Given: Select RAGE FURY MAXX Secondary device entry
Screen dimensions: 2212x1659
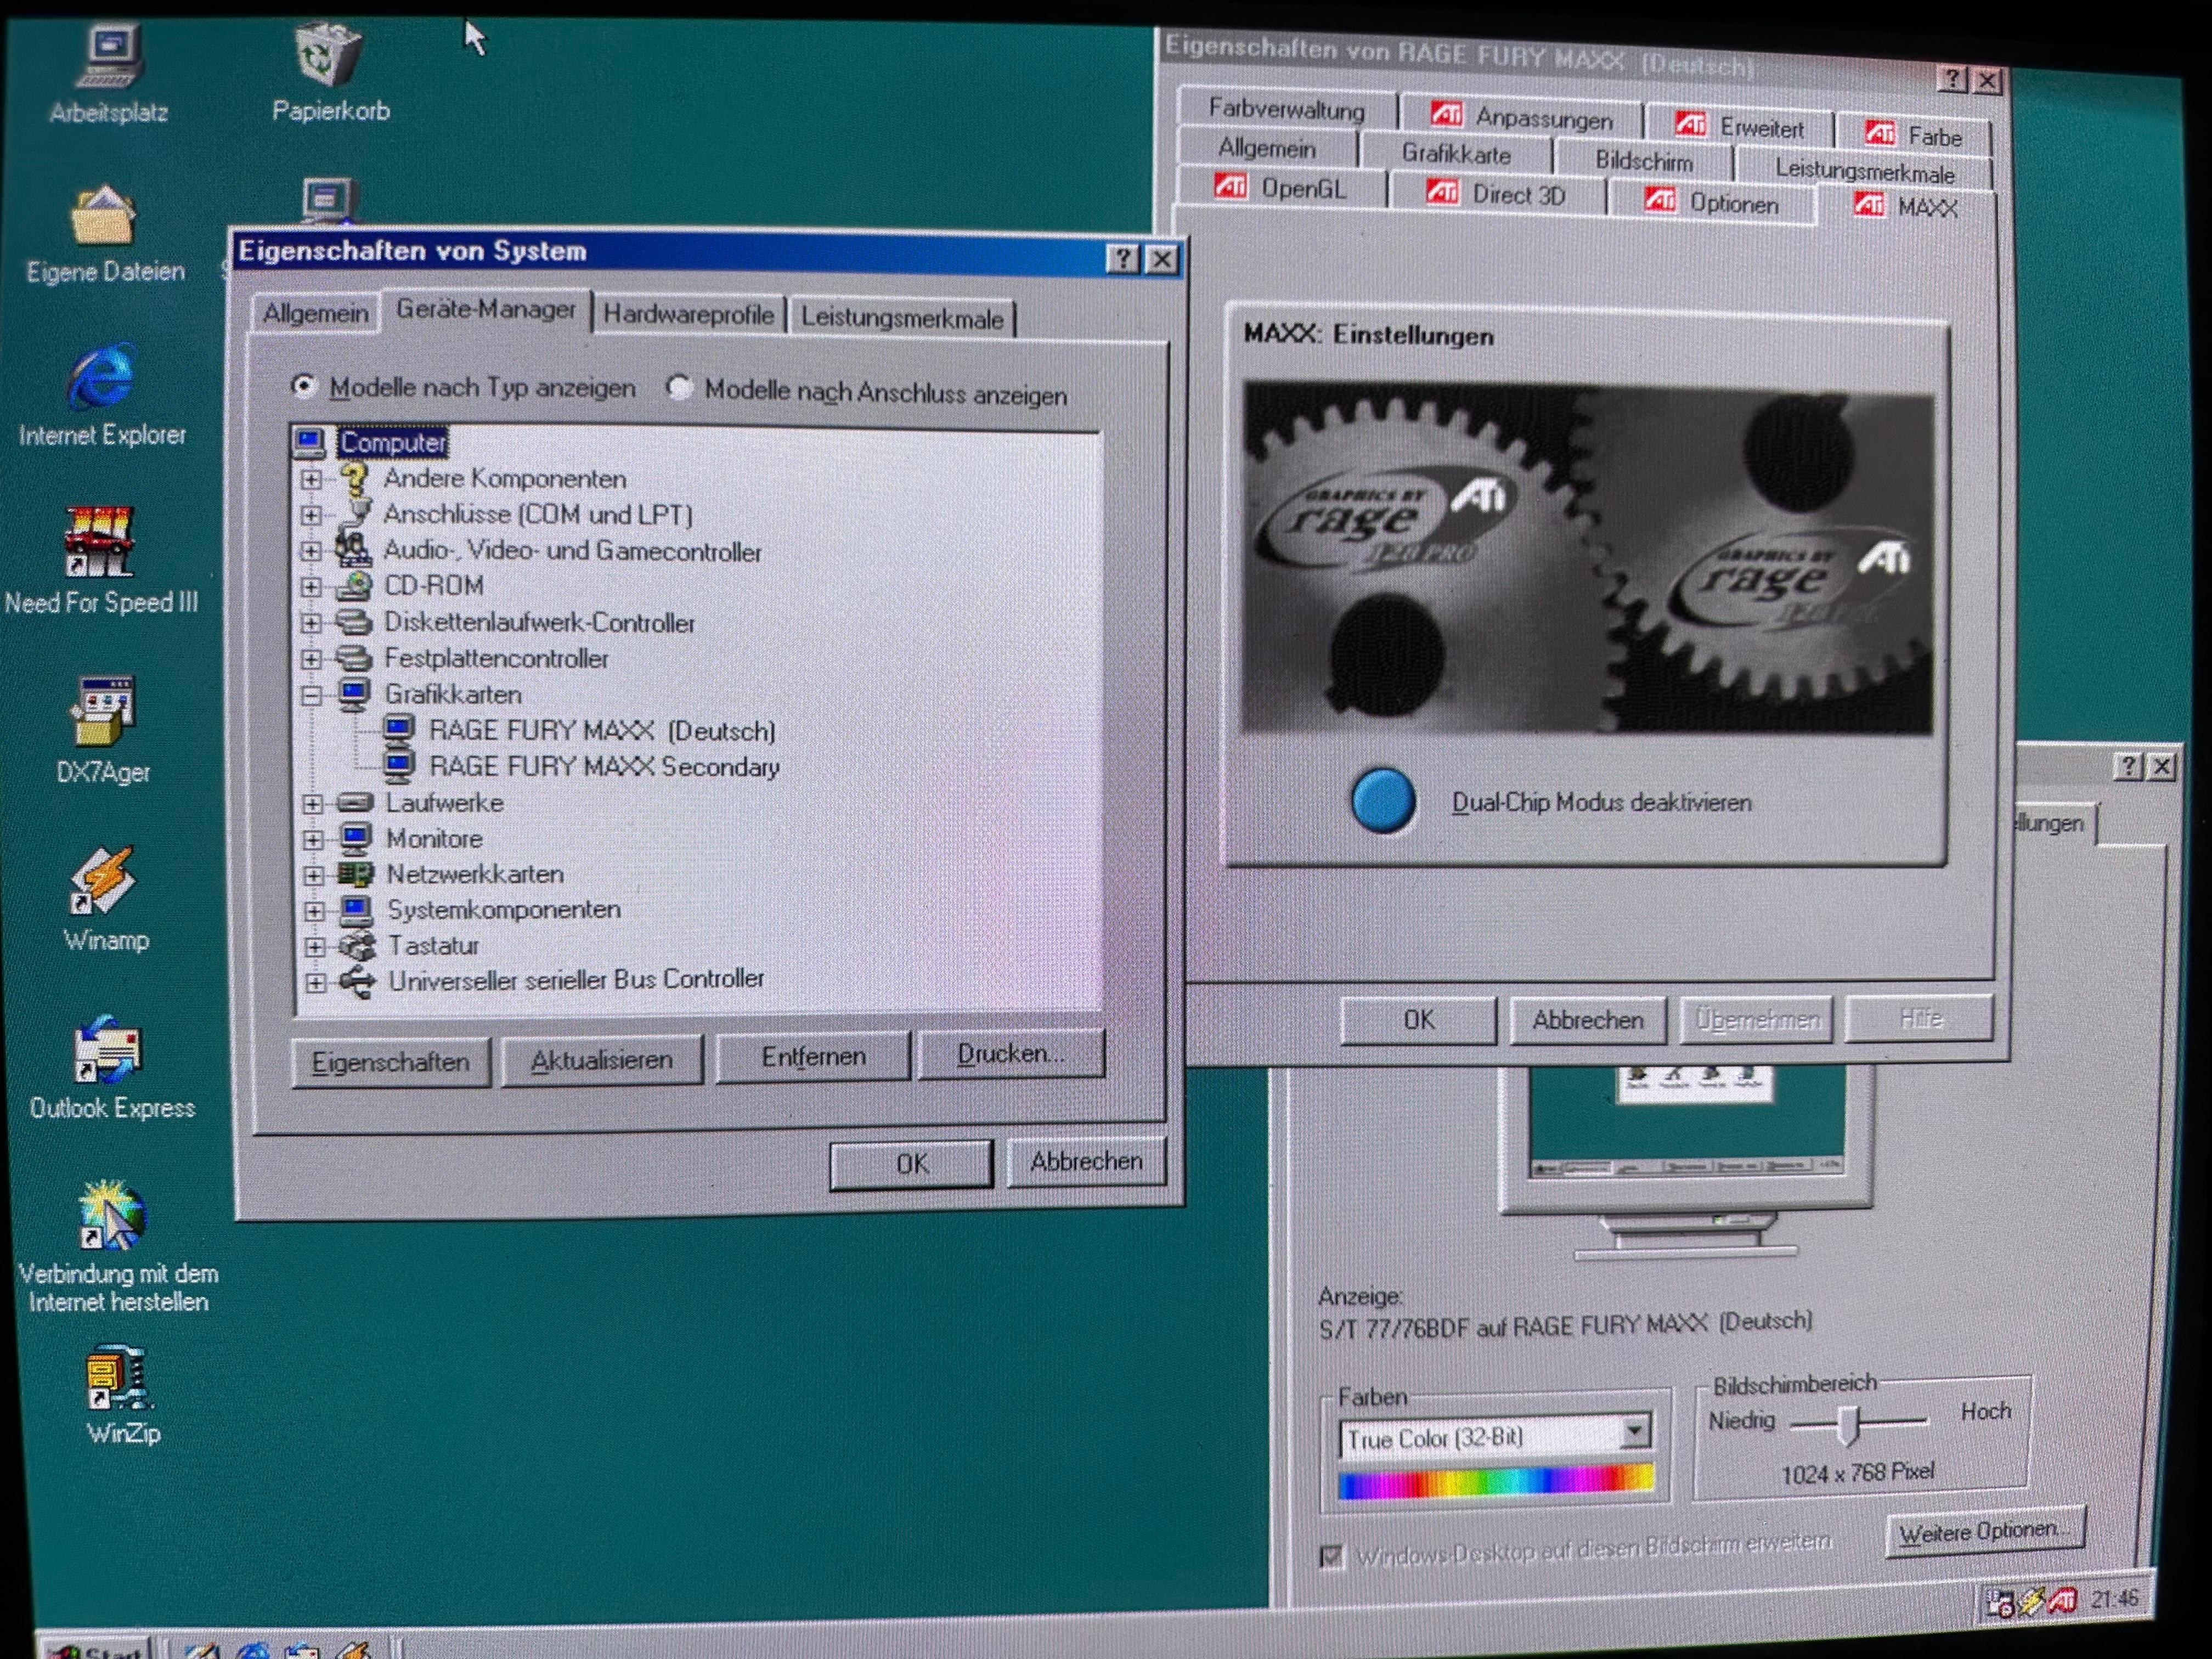Looking at the screenshot, I should 603,767.
